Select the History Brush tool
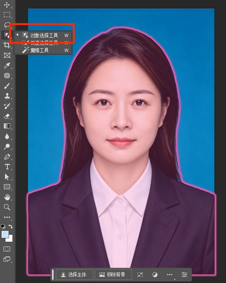 tap(7, 106)
